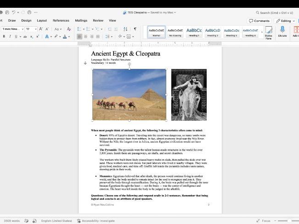Select Center alignment
Screen dimensions: 299x224
click(x=85, y=36)
